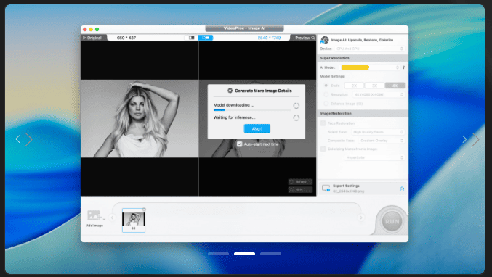Click the Image AI logo icon
This screenshot has height=277, width=492.
tap(324, 40)
